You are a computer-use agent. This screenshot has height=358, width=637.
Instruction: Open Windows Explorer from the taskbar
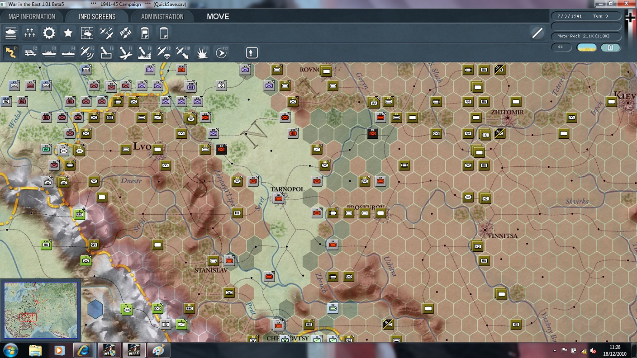click(35, 350)
